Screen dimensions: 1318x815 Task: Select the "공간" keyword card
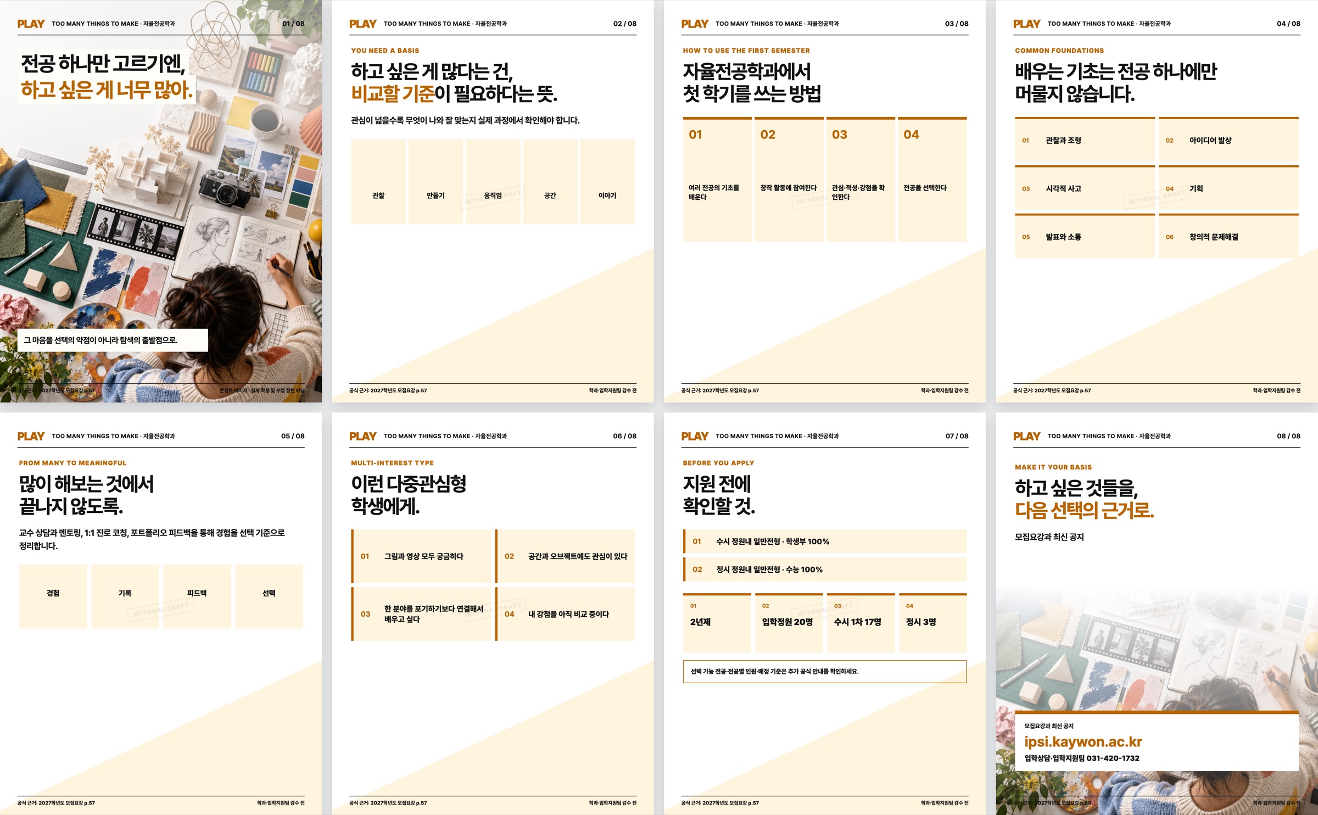click(x=550, y=181)
